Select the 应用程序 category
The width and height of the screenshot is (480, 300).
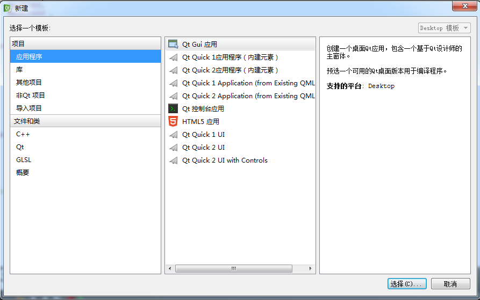click(x=85, y=57)
